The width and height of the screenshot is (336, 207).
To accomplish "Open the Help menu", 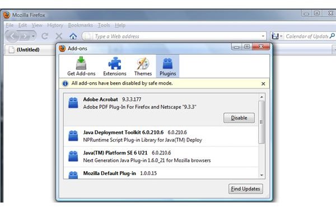I will [120, 25].
